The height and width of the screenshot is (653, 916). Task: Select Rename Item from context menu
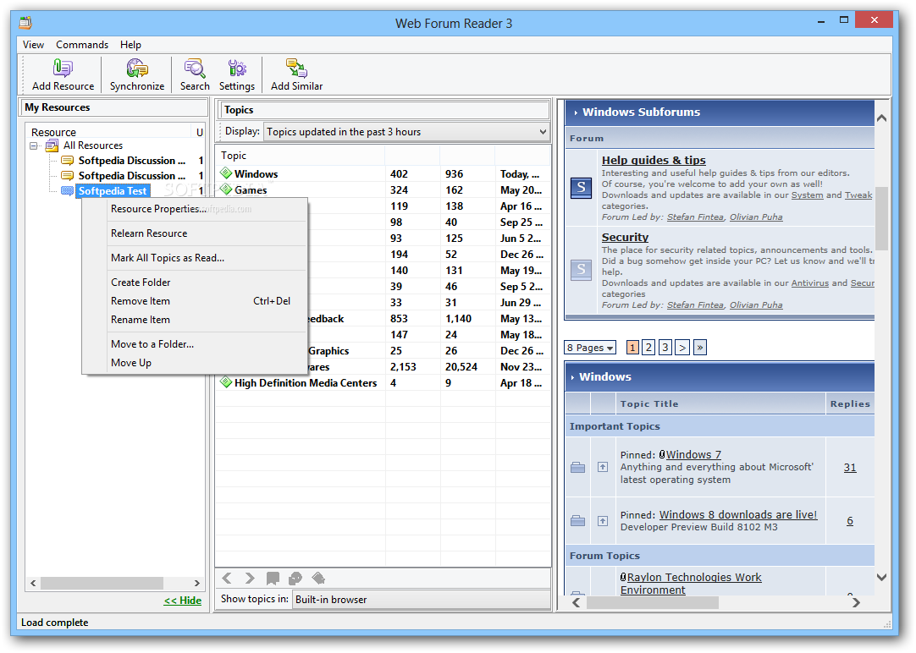tap(195, 320)
